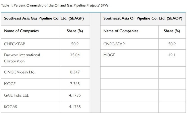Click the 49.1 share value
The image size is (187, 113).
coord(172,55)
